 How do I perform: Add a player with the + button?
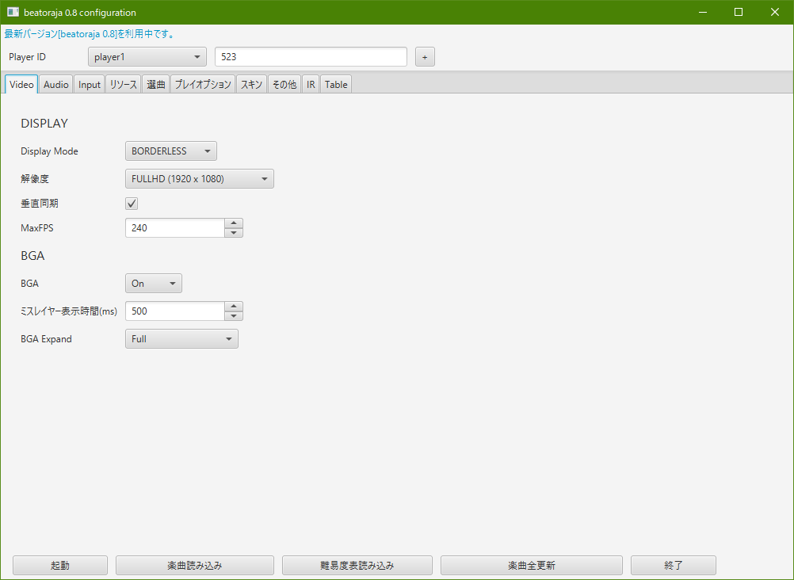tap(425, 57)
